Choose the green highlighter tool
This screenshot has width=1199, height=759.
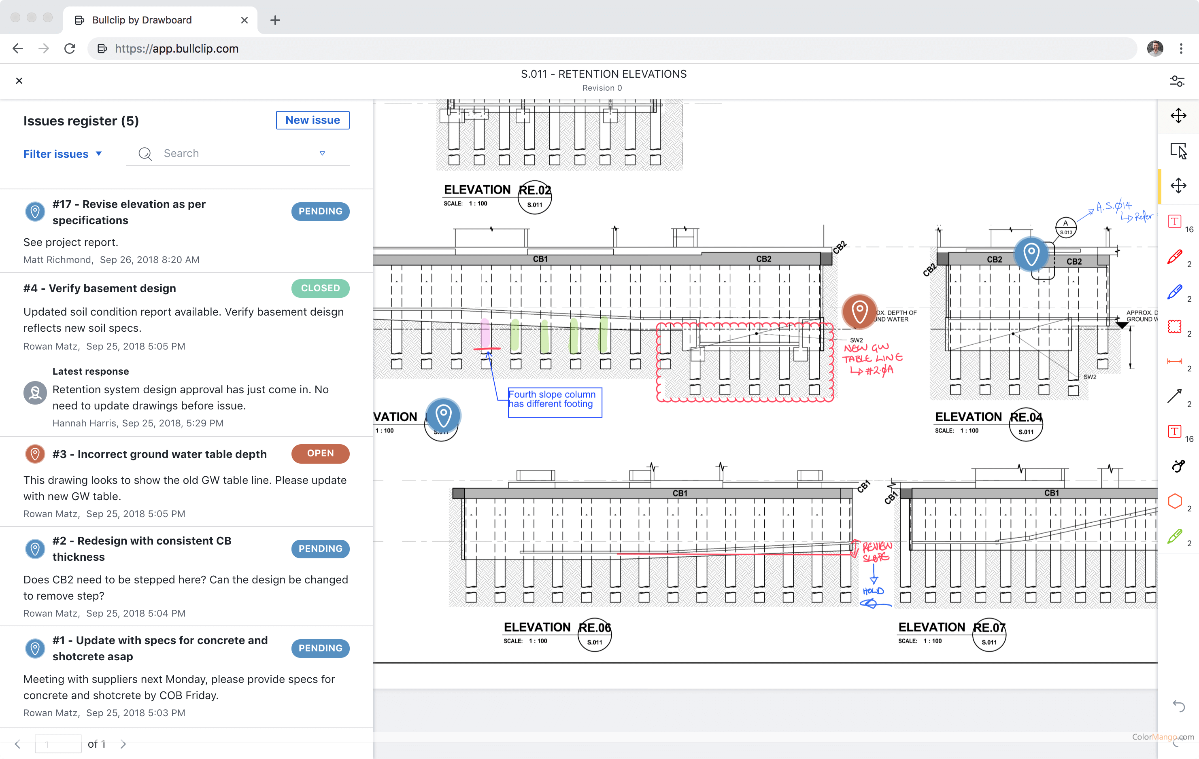pos(1175,536)
